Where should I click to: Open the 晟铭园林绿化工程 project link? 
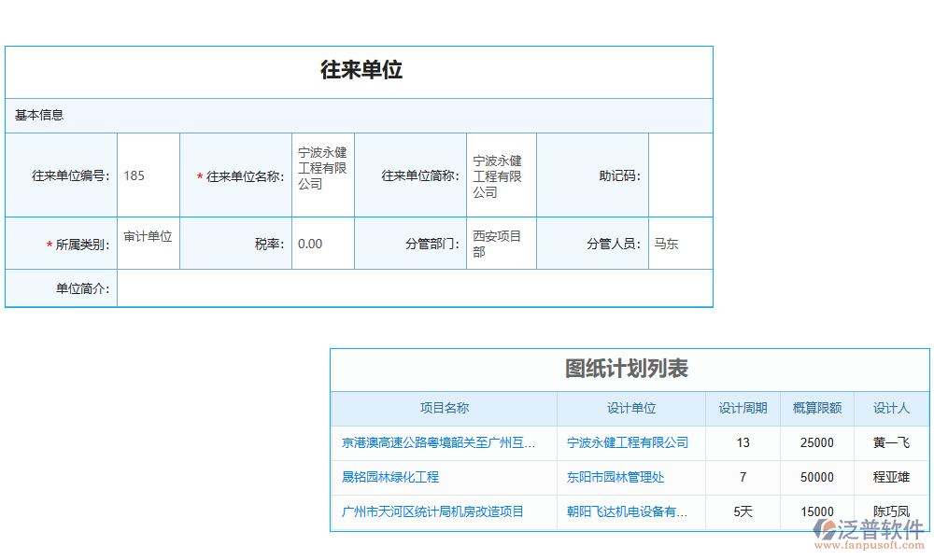[x=392, y=477]
